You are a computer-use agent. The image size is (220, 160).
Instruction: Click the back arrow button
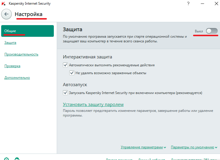(6, 14)
